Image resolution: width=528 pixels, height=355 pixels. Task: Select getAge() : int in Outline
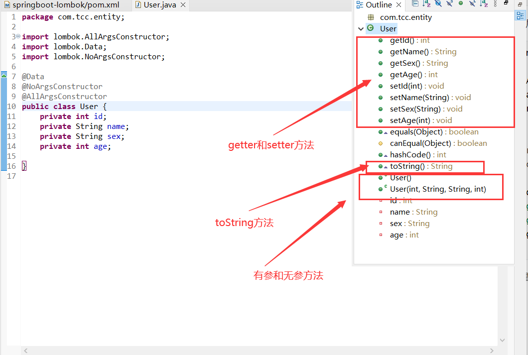413,75
